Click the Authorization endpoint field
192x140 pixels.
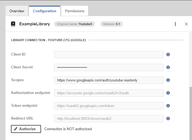pyautogui.click(x=109, y=93)
